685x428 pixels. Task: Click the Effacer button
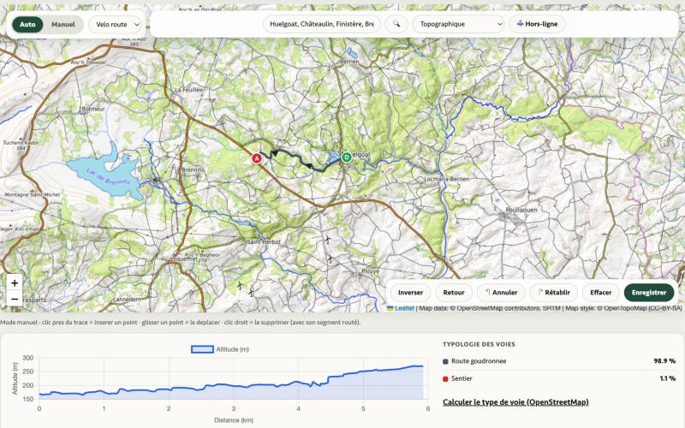click(x=601, y=293)
